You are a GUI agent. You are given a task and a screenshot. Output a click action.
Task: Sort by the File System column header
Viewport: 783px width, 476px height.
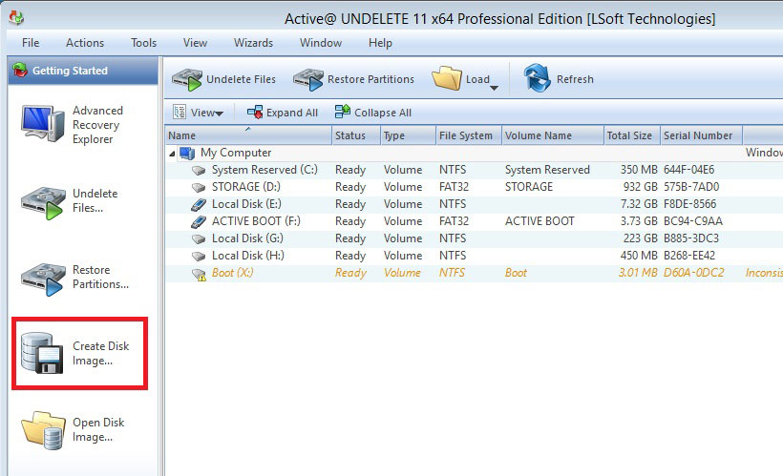[x=469, y=135]
